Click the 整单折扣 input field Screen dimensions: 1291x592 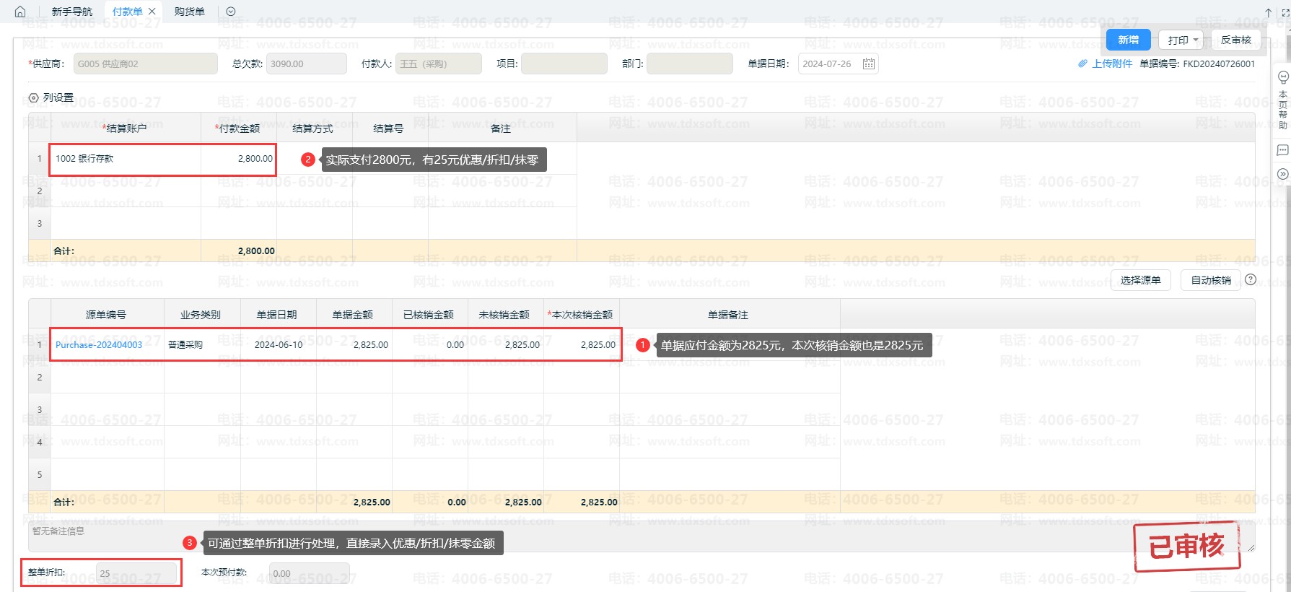(136, 573)
